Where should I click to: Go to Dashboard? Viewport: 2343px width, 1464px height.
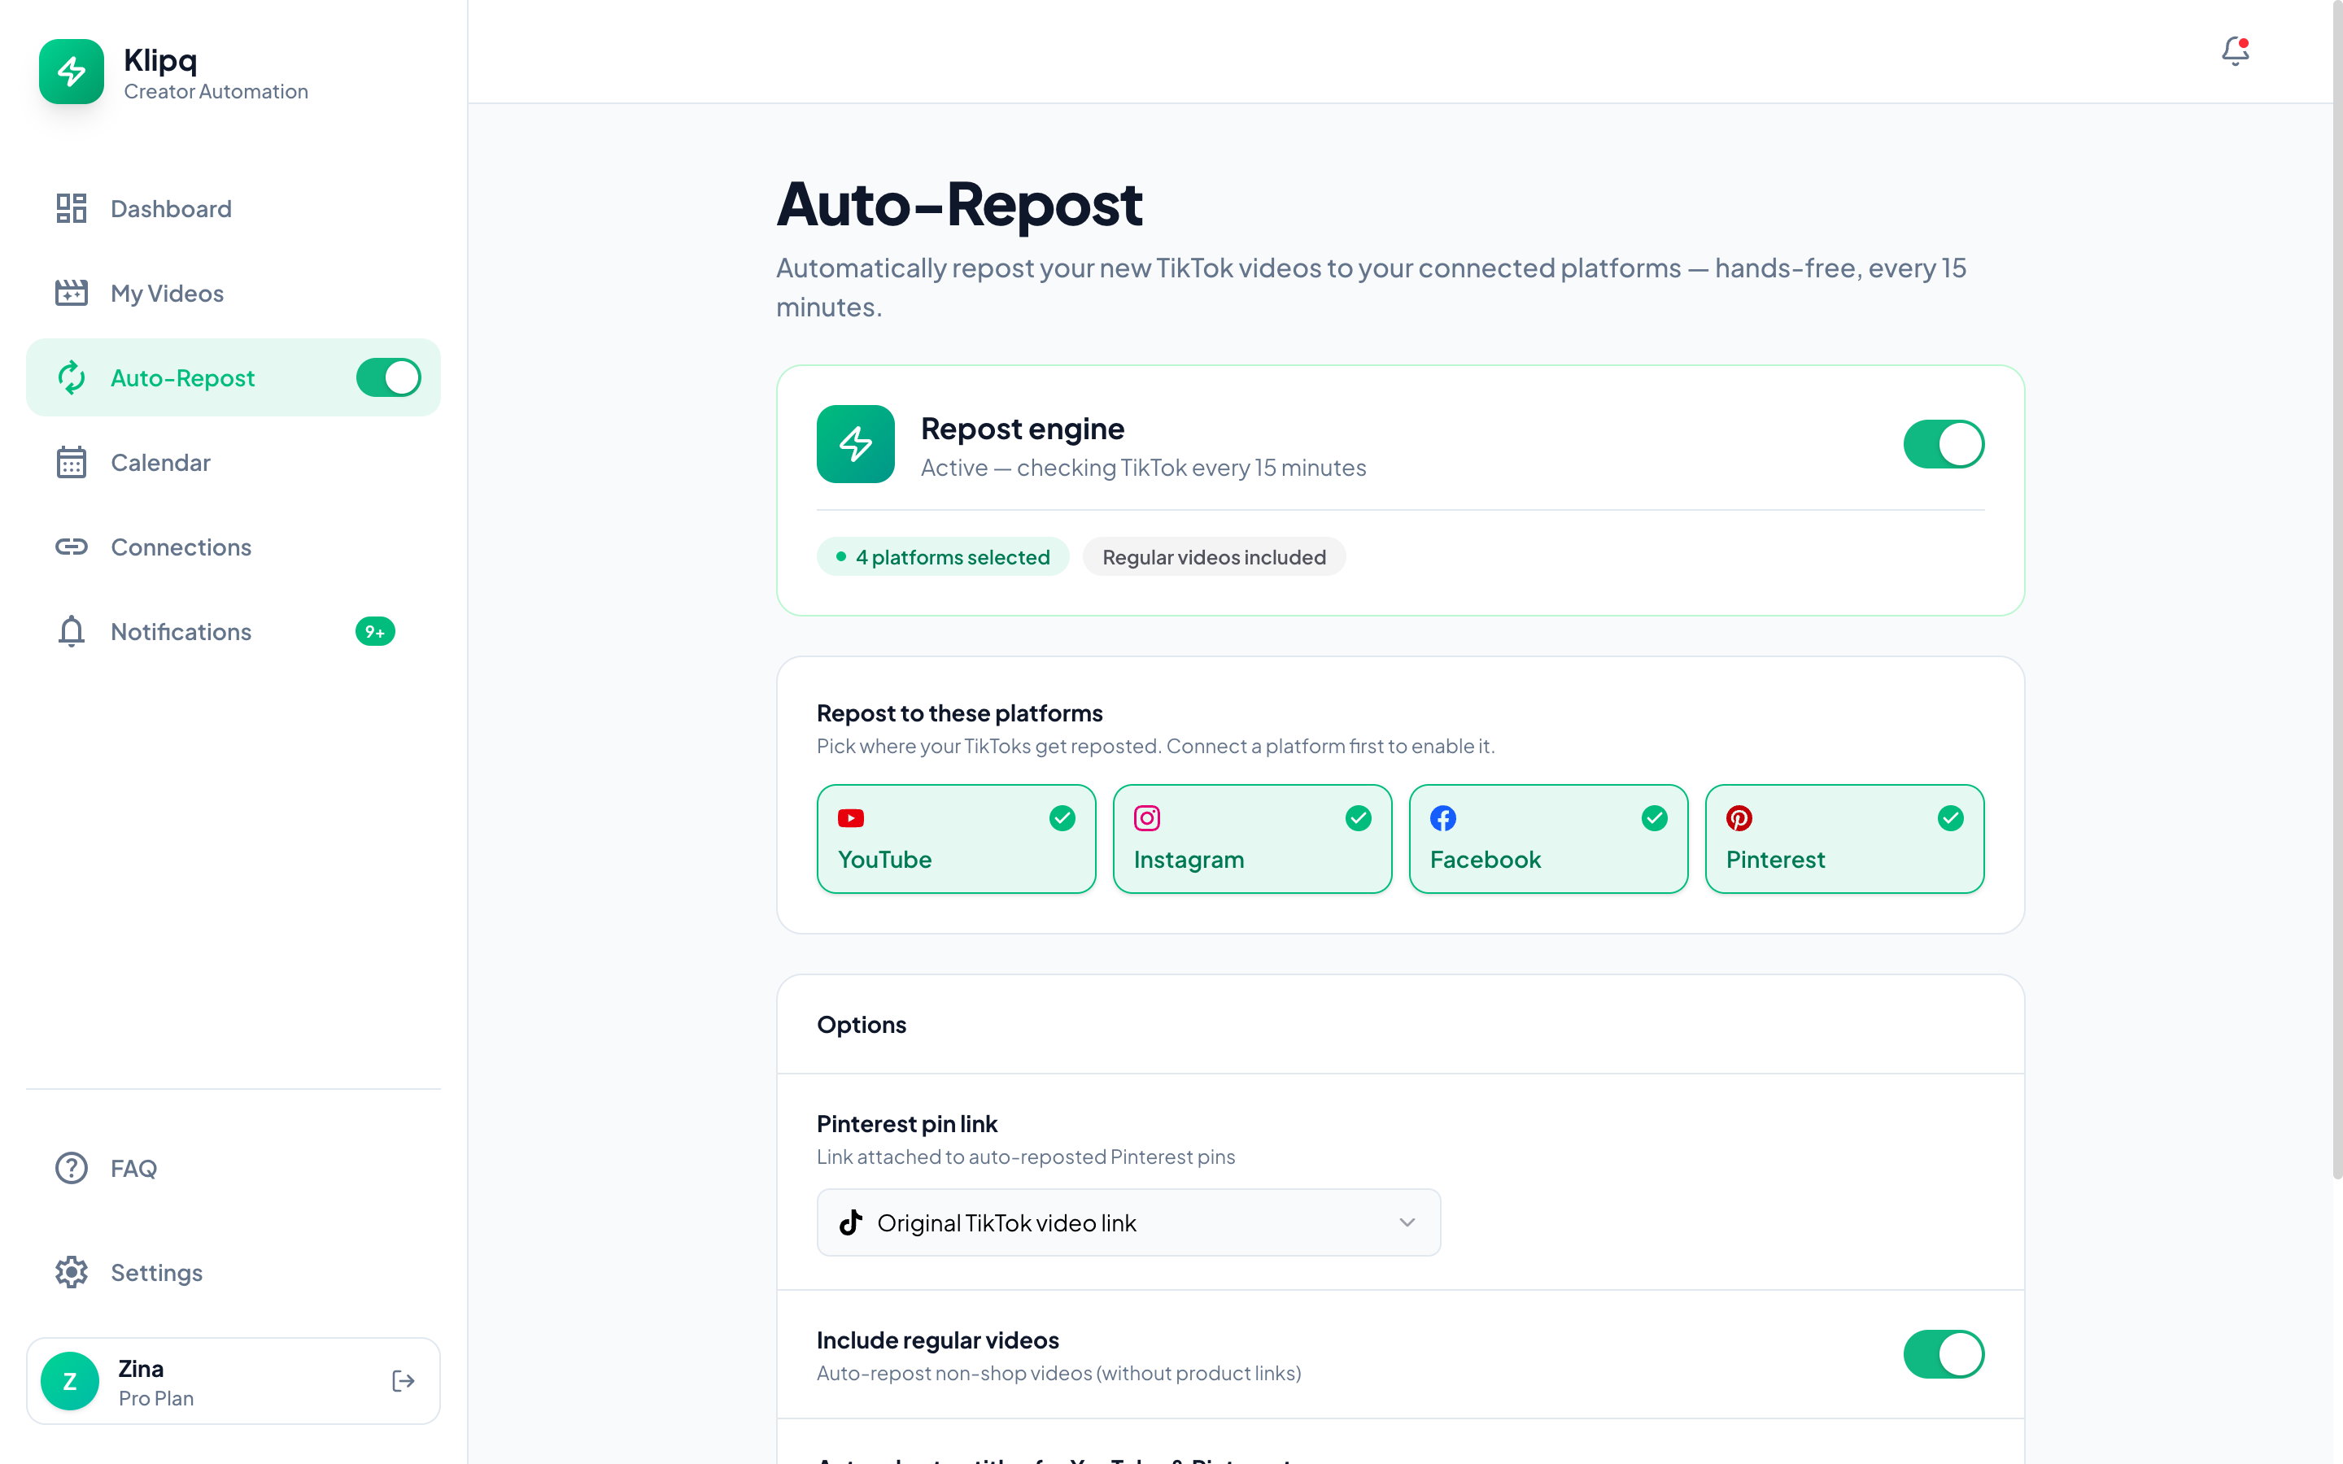tap(233, 208)
